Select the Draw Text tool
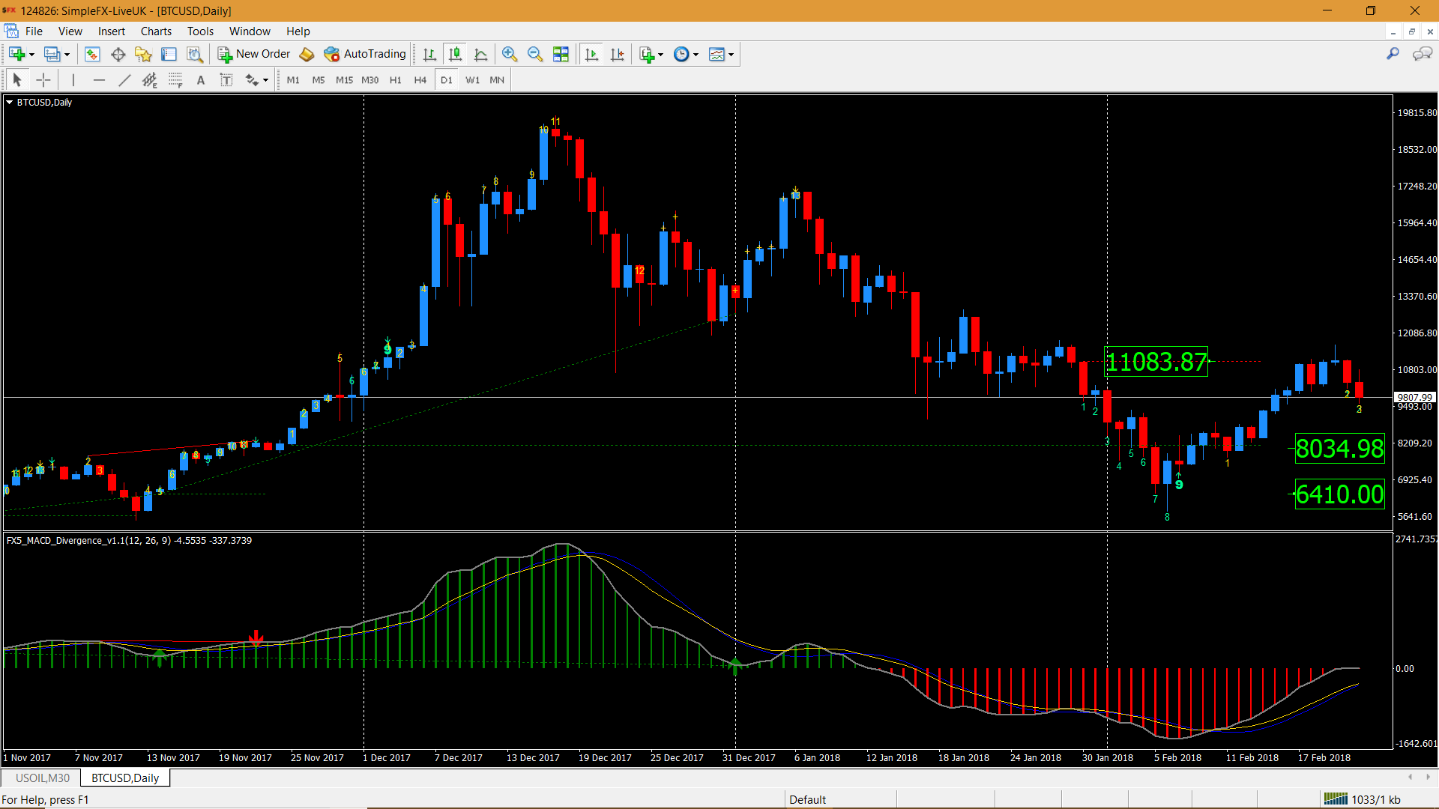This screenshot has height=809, width=1439. tap(200, 80)
